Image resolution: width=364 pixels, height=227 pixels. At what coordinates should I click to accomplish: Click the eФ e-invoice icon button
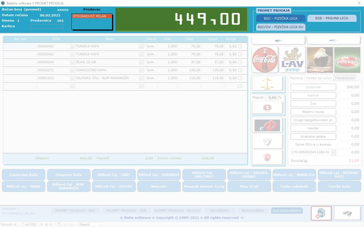click(267, 125)
